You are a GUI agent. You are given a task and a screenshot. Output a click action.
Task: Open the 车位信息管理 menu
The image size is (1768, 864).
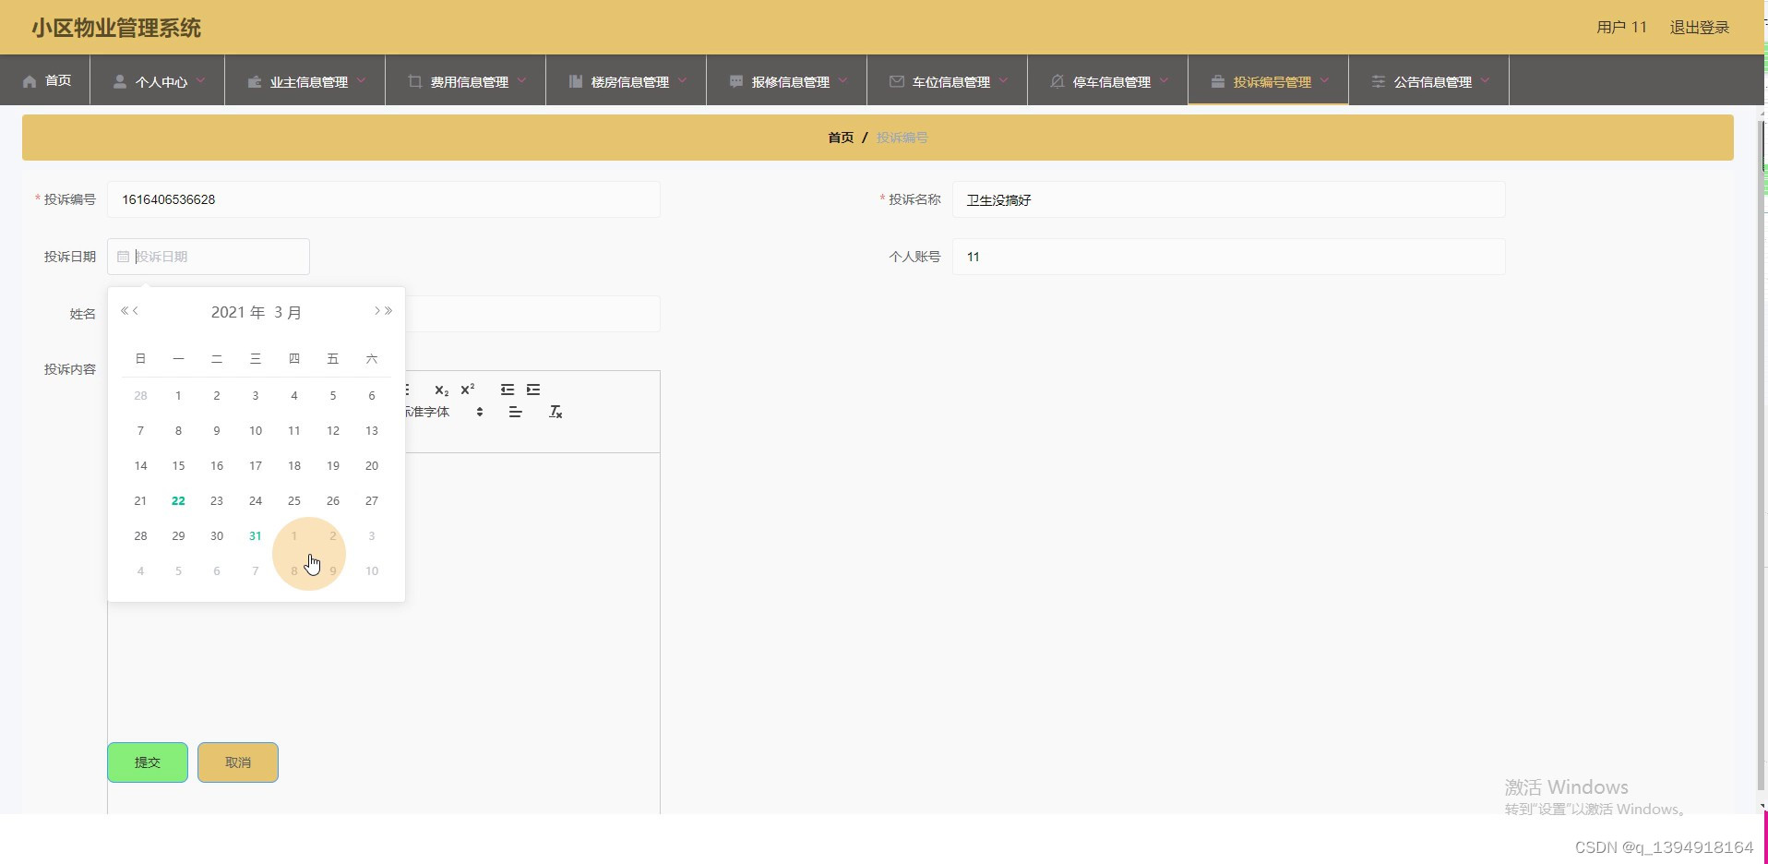click(x=948, y=80)
